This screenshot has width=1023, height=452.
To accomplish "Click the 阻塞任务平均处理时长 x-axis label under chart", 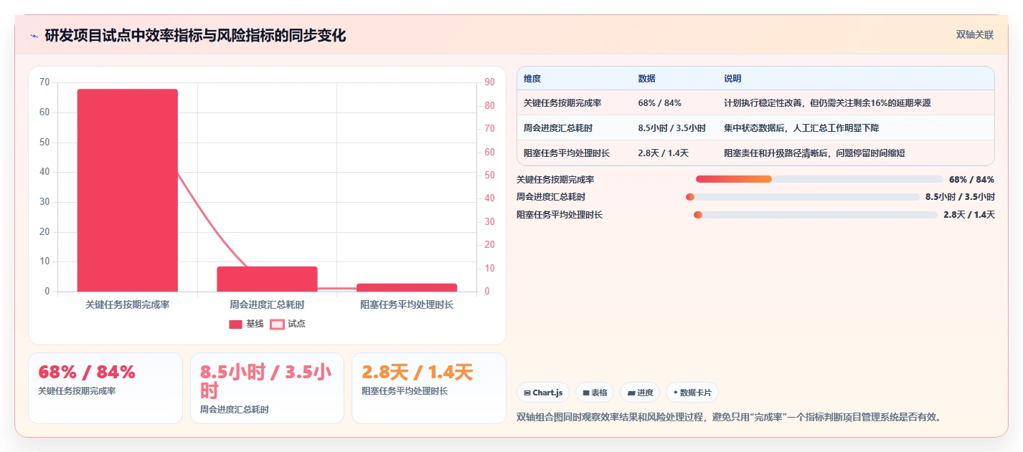I will coord(407,305).
